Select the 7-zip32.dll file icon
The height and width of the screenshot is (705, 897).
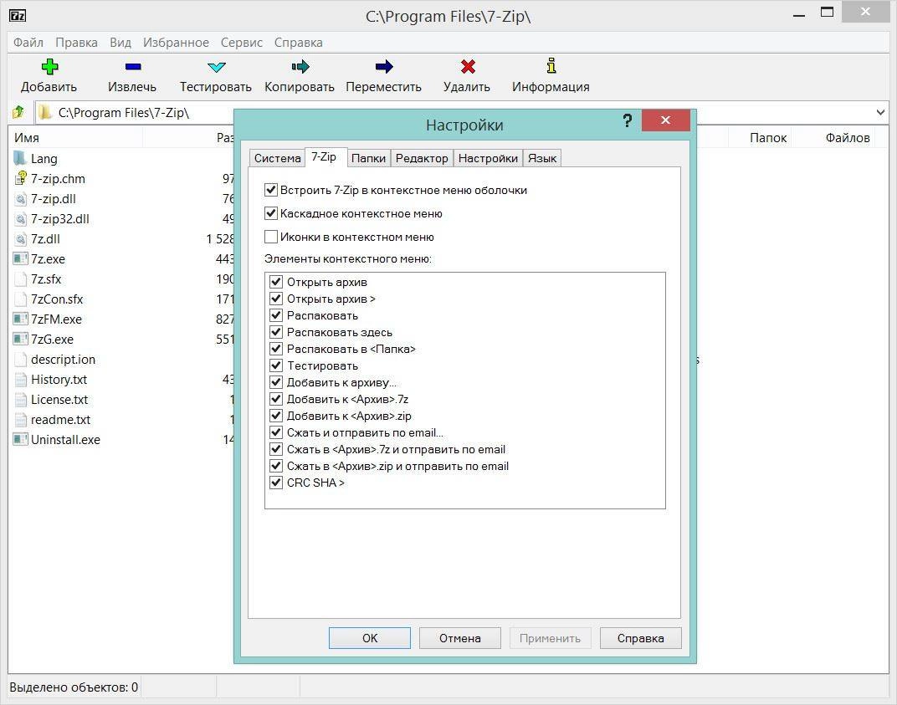21,218
